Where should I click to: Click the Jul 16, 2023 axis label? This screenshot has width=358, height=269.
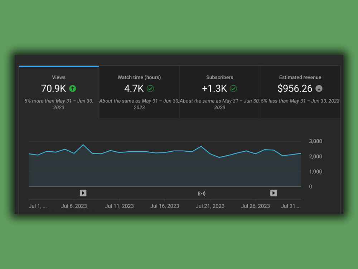coord(165,206)
